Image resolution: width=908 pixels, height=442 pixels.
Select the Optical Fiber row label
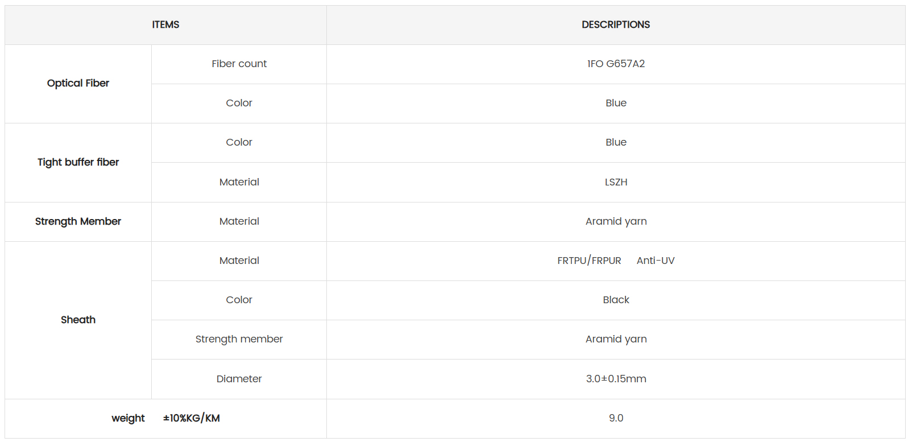(78, 83)
